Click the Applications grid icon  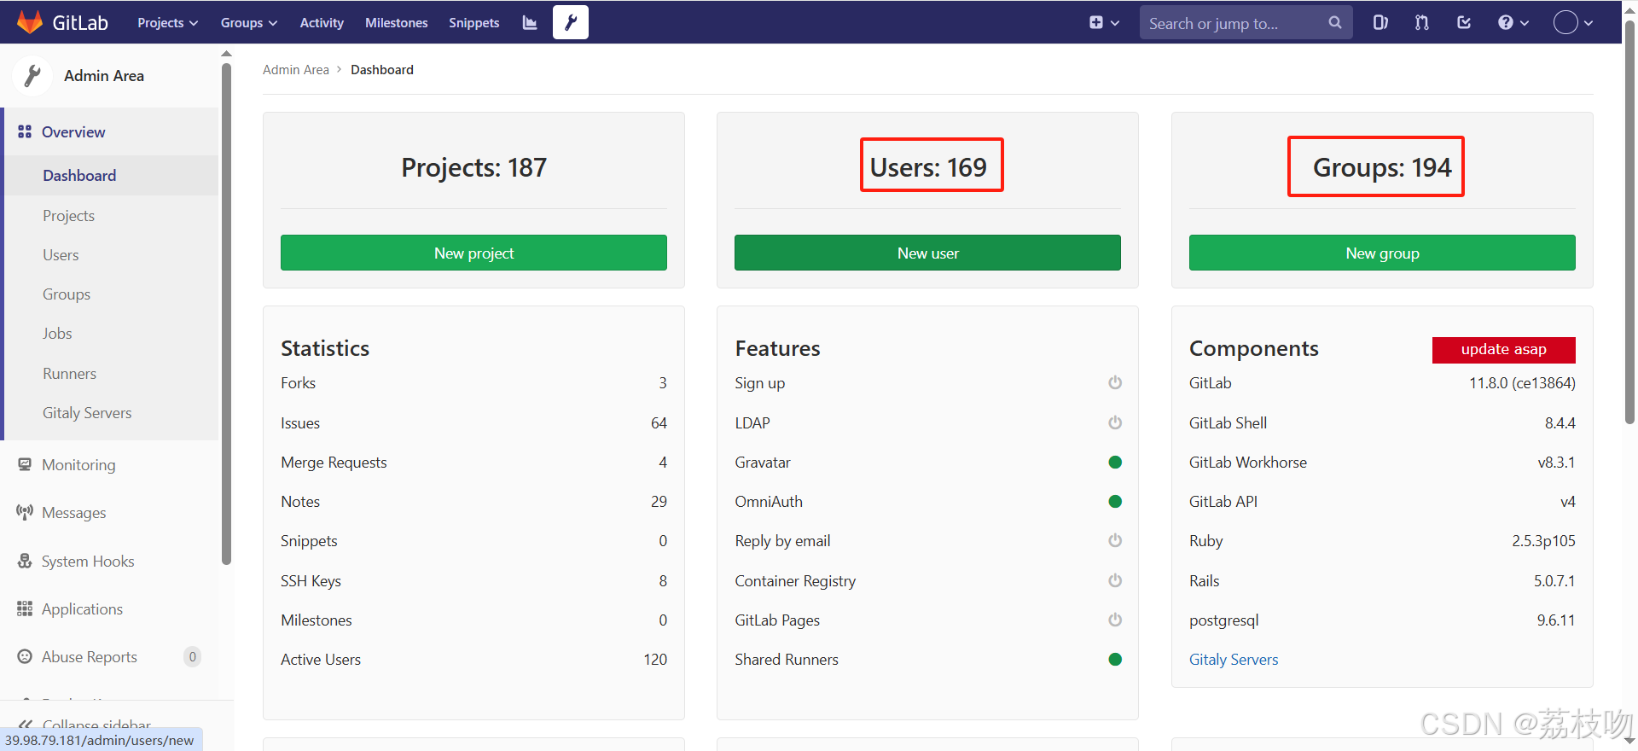point(25,608)
